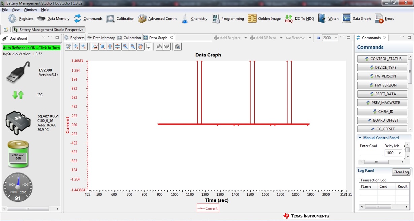Open Data Graph from main toolbar
Image resolution: width=414 pixels, height=221 pixels.
pyautogui.click(x=356, y=19)
